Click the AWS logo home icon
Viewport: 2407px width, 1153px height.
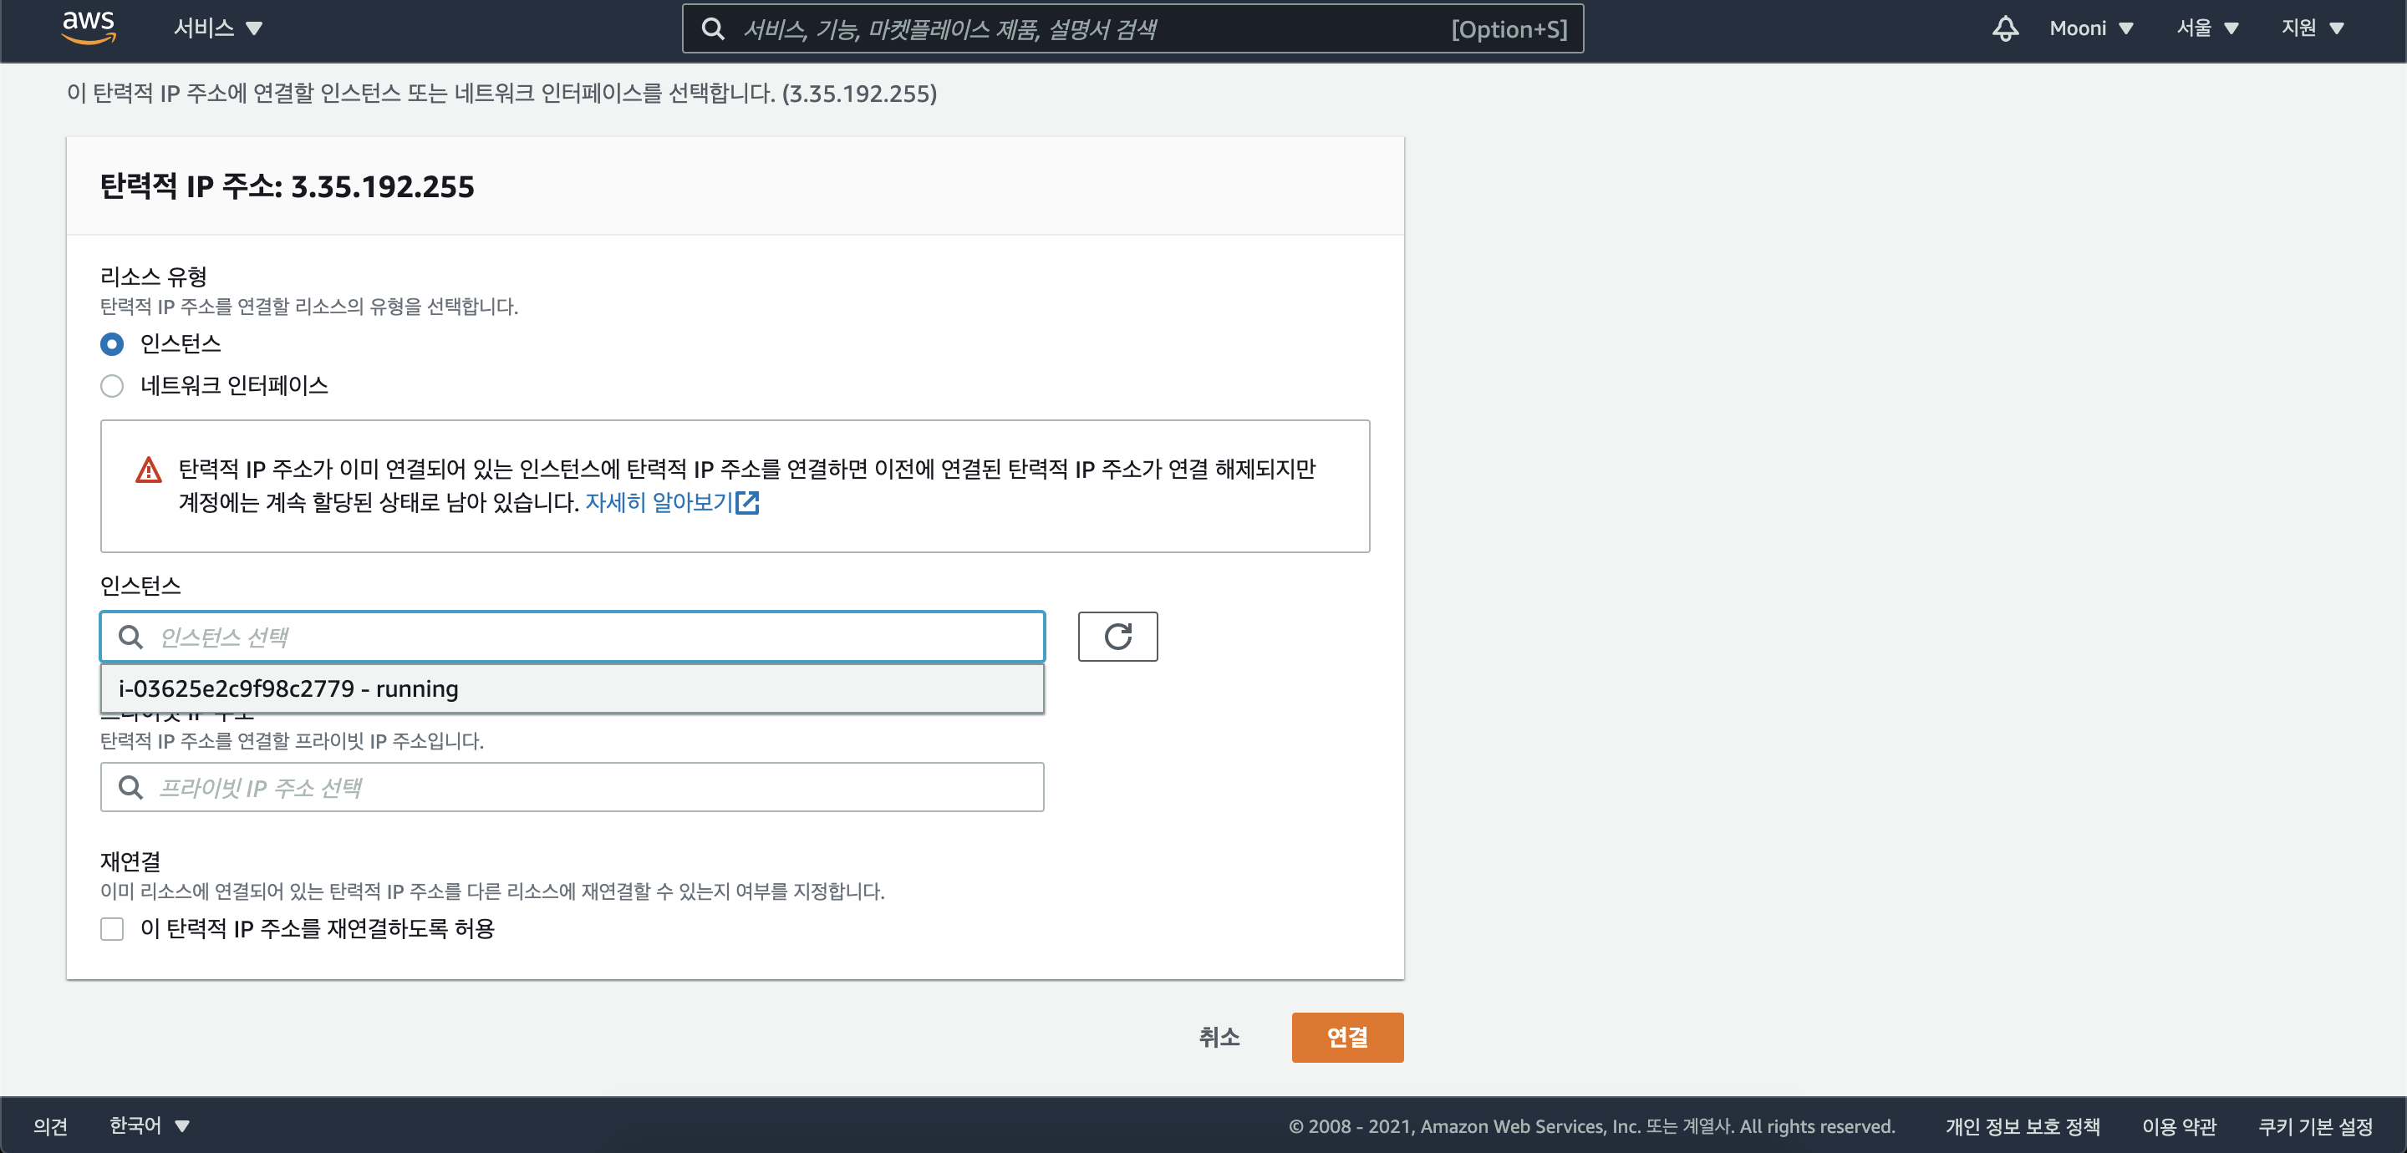coord(89,27)
